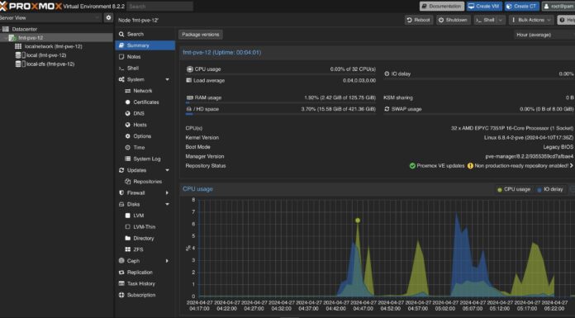Screen dimensions: 575x318
Task: Click the HD space disk icon
Action: [189, 109]
